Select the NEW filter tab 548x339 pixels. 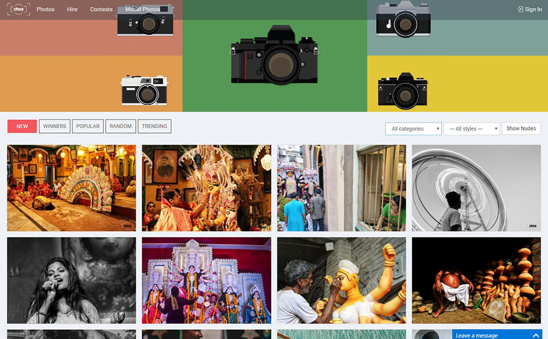22,126
